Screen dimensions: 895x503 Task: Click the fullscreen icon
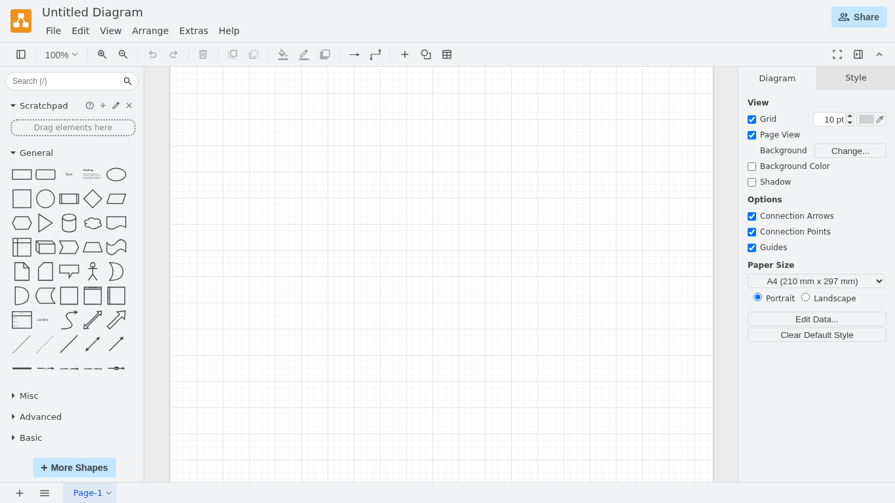[x=837, y=54]
